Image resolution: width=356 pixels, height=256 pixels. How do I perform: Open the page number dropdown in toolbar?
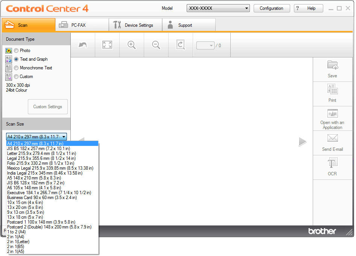coord(205,46)
